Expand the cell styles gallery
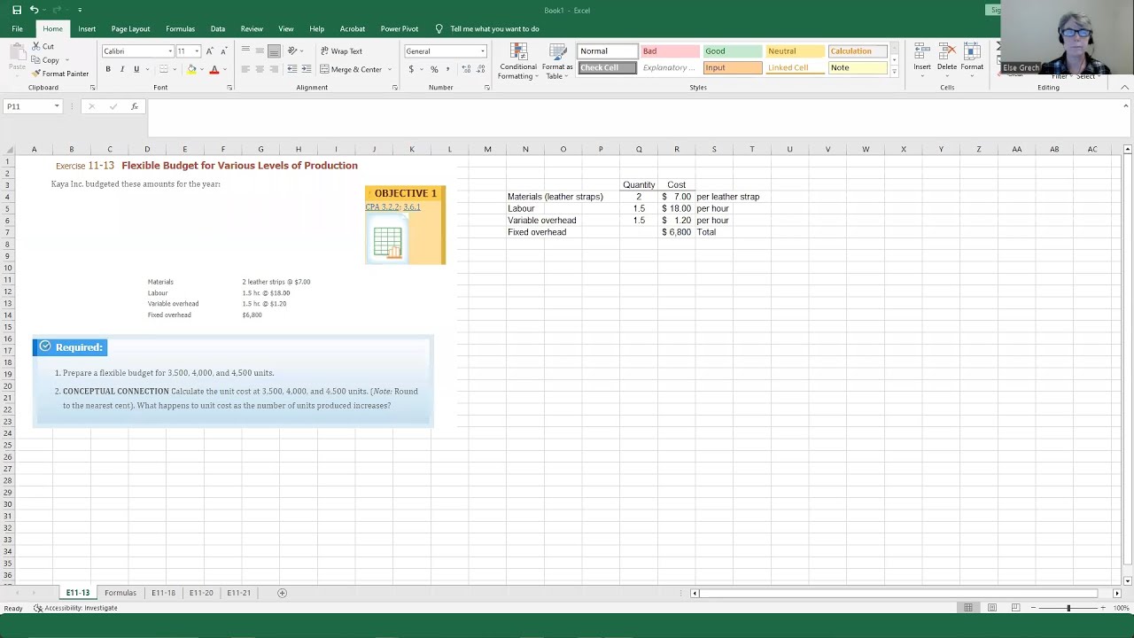 click(x=894, y=72)
